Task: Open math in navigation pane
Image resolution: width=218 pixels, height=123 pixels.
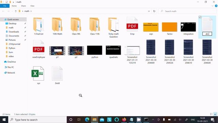Action: click(x=11, y=28)
